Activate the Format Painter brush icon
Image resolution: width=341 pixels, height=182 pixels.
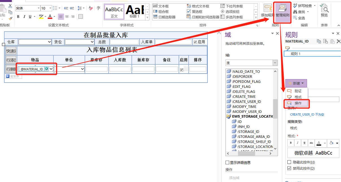pyautogui.click(x=10, y=18)
